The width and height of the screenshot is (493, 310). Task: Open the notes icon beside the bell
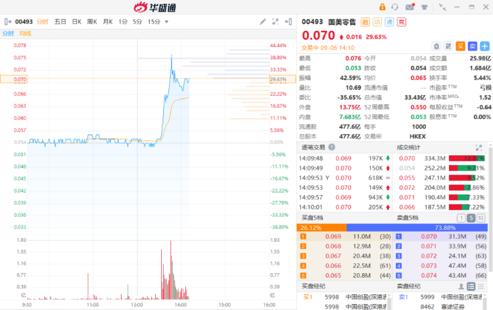tap(448, 47)
